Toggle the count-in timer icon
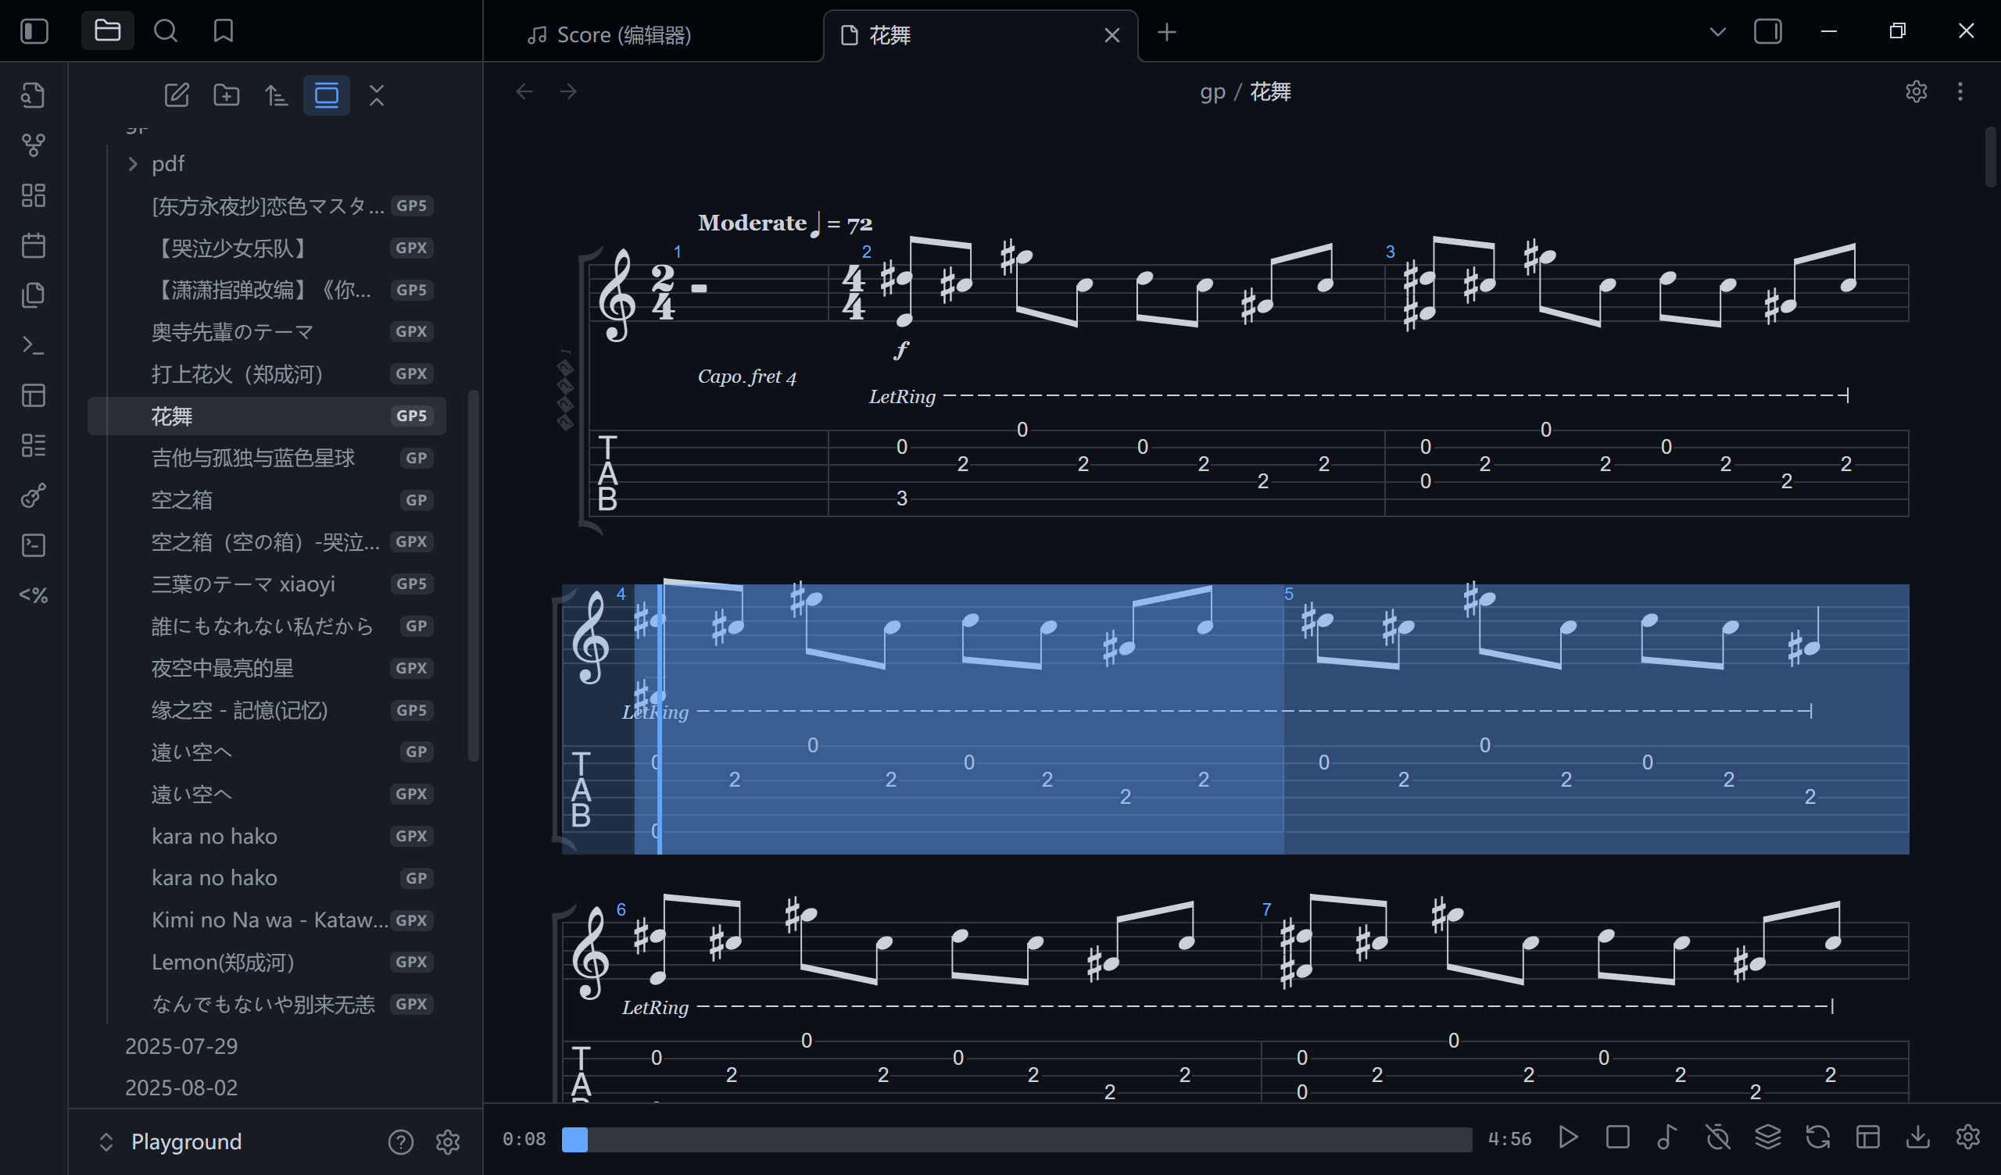The height and width of the screenshot is (1175, 2001). pyautogui.click(x=1717, y=1137)
